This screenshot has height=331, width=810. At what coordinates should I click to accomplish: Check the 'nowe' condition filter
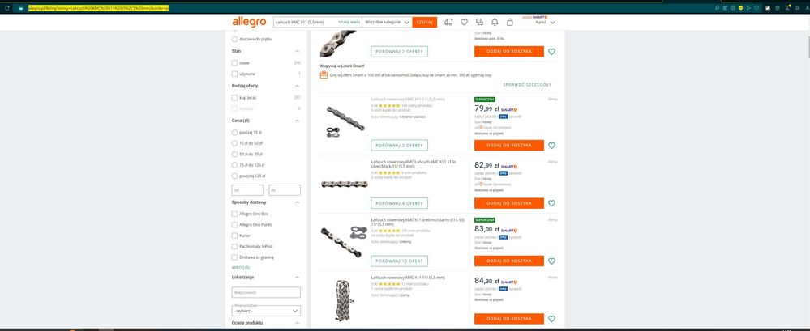point(234,63)
